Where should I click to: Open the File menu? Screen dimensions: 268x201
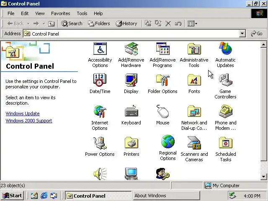[x=11, y=13]
